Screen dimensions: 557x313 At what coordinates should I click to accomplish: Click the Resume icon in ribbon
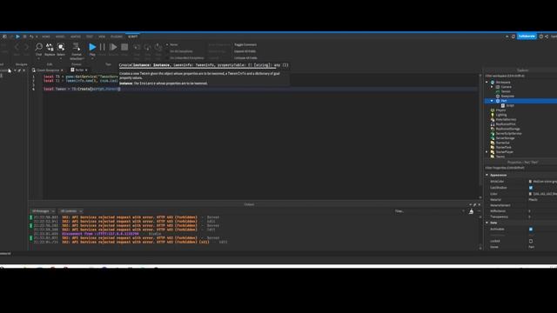pyautogui.click(x=113, y=47)
